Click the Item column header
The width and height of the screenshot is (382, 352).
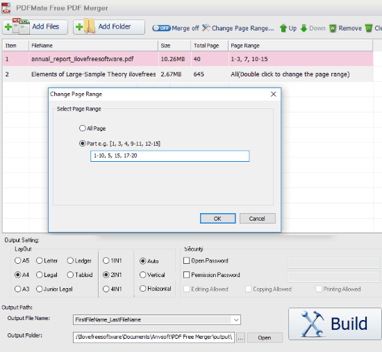tap(16, 46)
